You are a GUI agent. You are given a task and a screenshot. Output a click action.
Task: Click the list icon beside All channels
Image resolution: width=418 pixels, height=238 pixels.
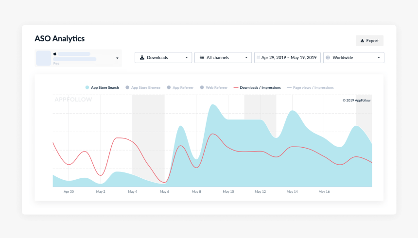tap(202, 58)
